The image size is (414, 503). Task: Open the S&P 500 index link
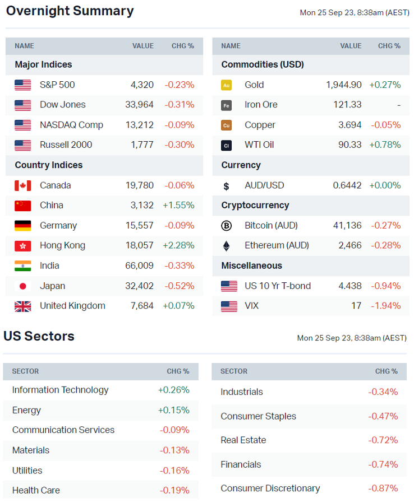[57, 85]
